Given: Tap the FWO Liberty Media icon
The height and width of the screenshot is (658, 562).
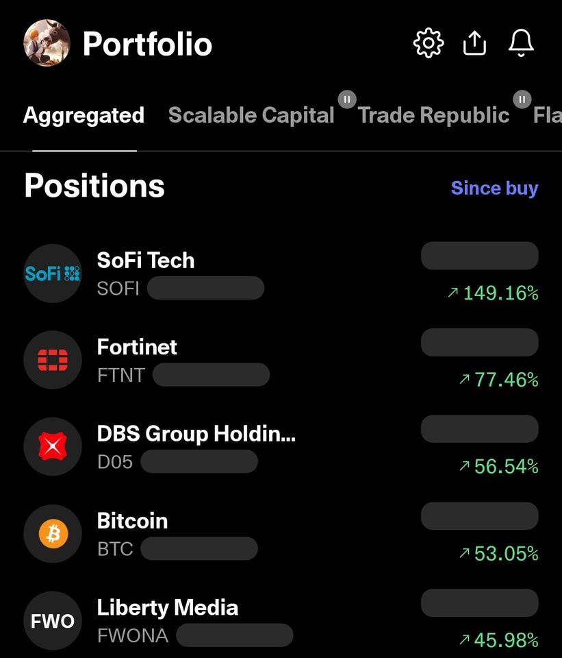Looking at the screenshot, I should [53, 620].
